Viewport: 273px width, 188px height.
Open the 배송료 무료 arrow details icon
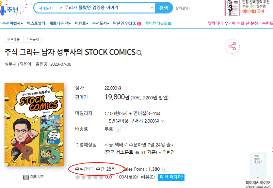coord(118,129)
